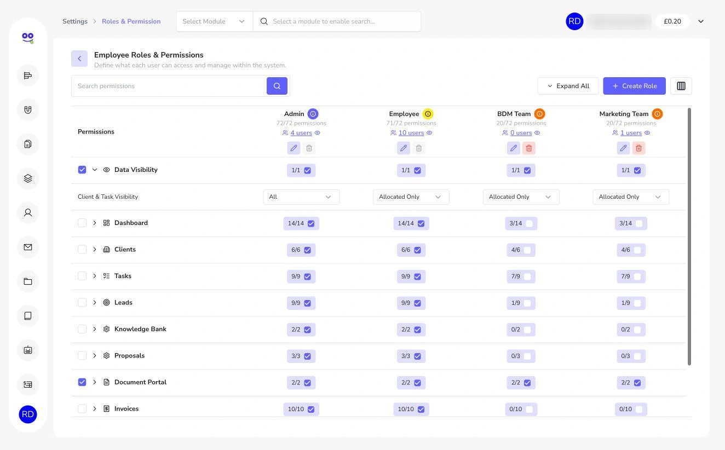Click the back arrow beside Employee Roles & Permissions

click(79, 59)
